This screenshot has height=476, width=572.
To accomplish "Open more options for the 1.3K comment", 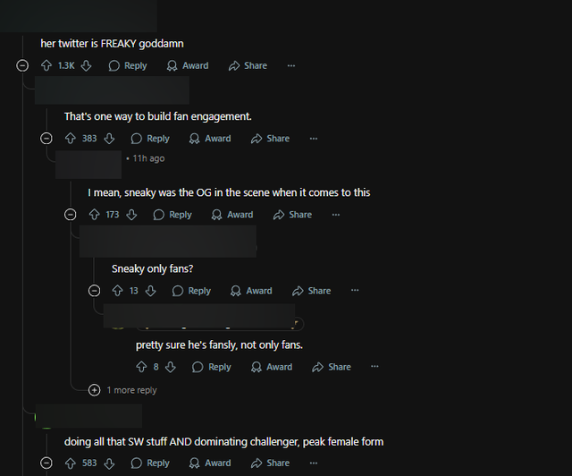I will point(291,65).
